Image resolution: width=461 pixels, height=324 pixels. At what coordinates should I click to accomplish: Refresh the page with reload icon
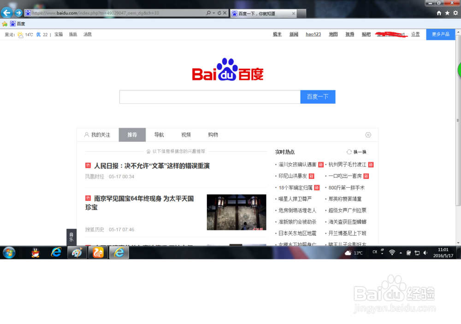(219, 13)
